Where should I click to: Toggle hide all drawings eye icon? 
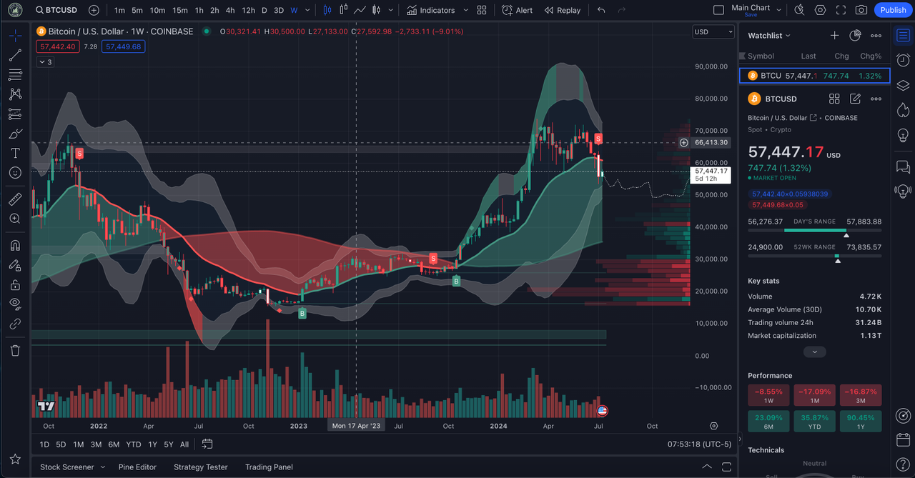click(15, 304)
